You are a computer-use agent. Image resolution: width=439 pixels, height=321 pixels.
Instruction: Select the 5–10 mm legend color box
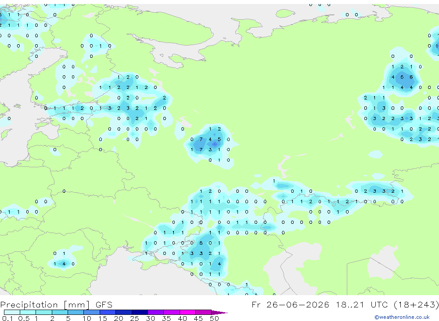[76, 312]
